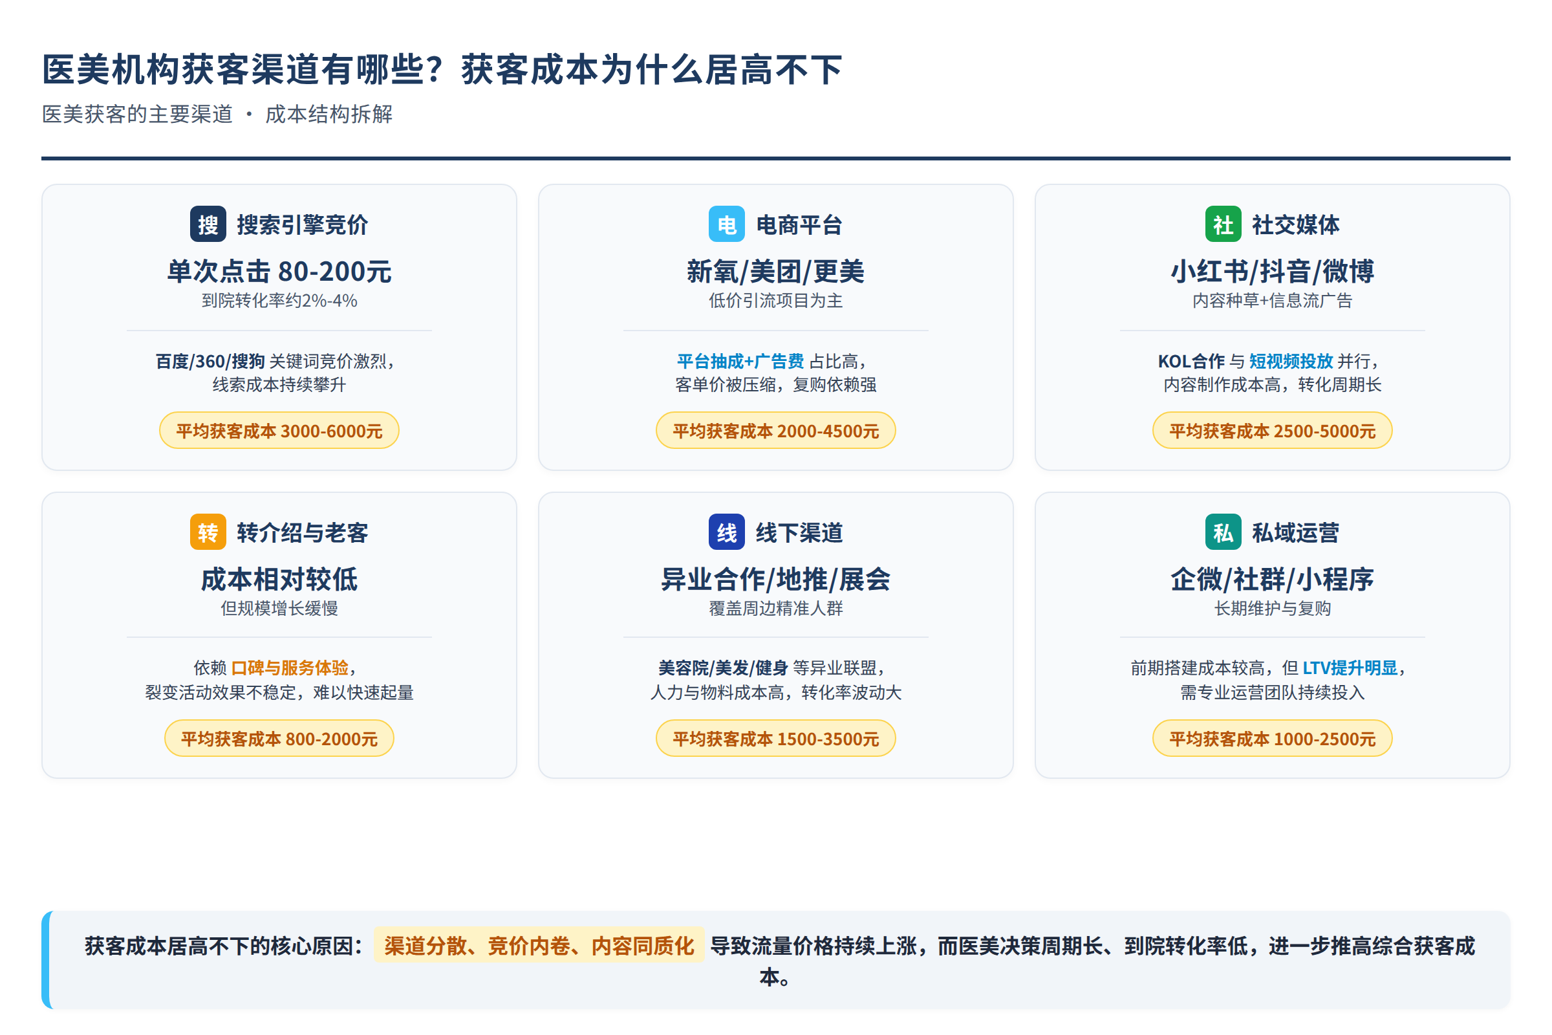Click the heading 成本相对较低
The width and height of the screenshot is (1552, 1035).
click(x=279, y=579)
